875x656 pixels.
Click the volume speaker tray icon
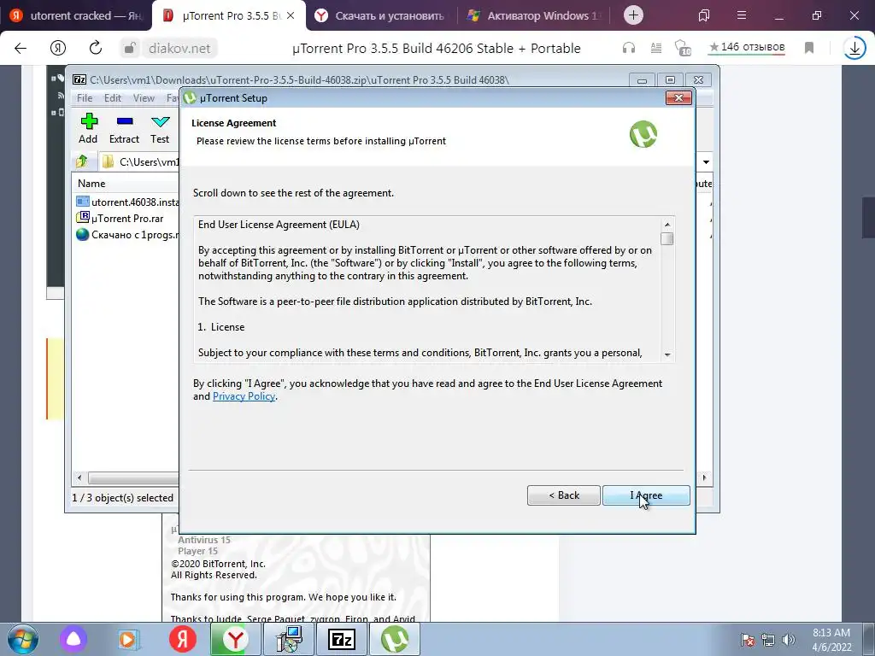click(789, 640)
